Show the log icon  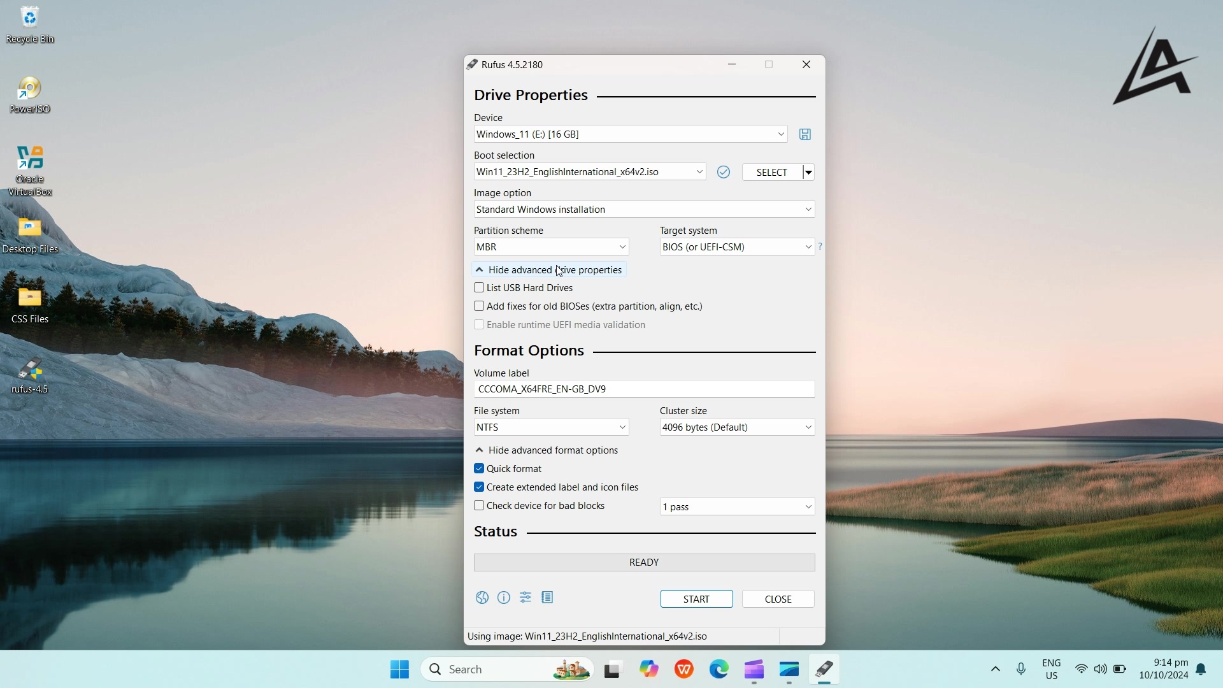[547, 598]
